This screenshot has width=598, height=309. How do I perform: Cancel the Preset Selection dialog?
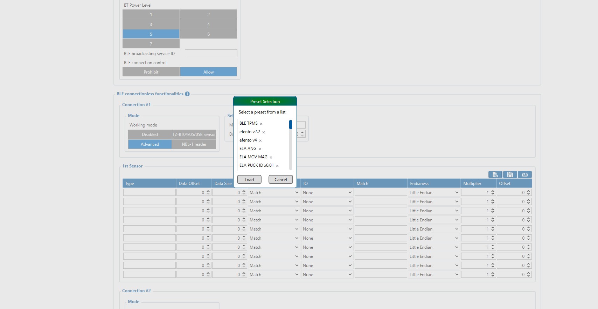280,179
